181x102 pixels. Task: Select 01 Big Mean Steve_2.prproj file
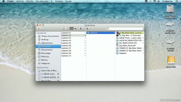(130, 33)
